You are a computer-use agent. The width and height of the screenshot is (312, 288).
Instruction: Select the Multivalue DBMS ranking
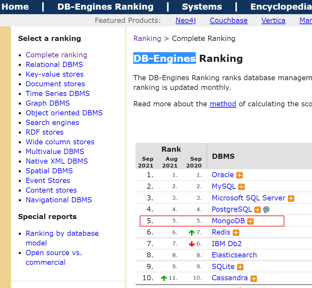55,151
